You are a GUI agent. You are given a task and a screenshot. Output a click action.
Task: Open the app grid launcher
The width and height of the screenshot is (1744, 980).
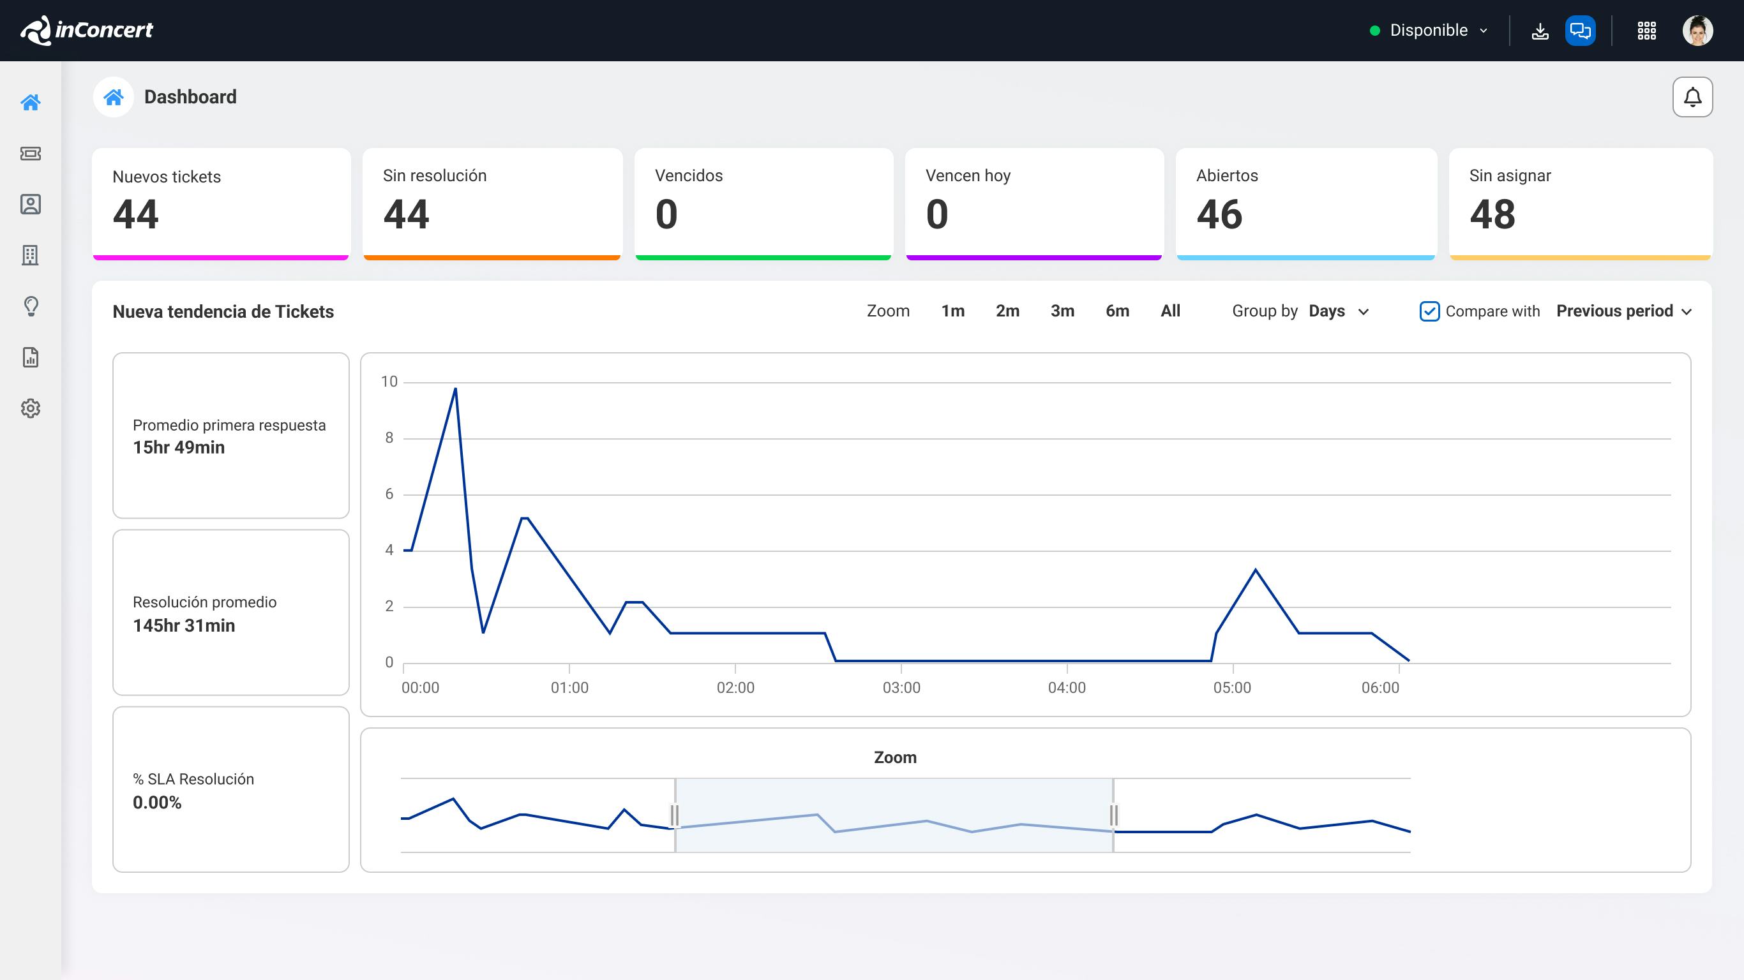(x=1648, y=31)
